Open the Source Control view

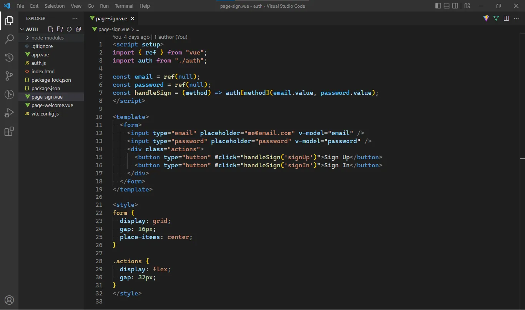tap(9, 76)
